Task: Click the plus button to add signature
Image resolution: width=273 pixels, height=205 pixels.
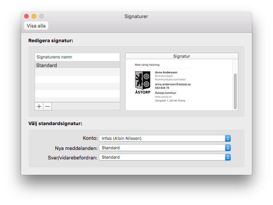Action: click(39, 106)
